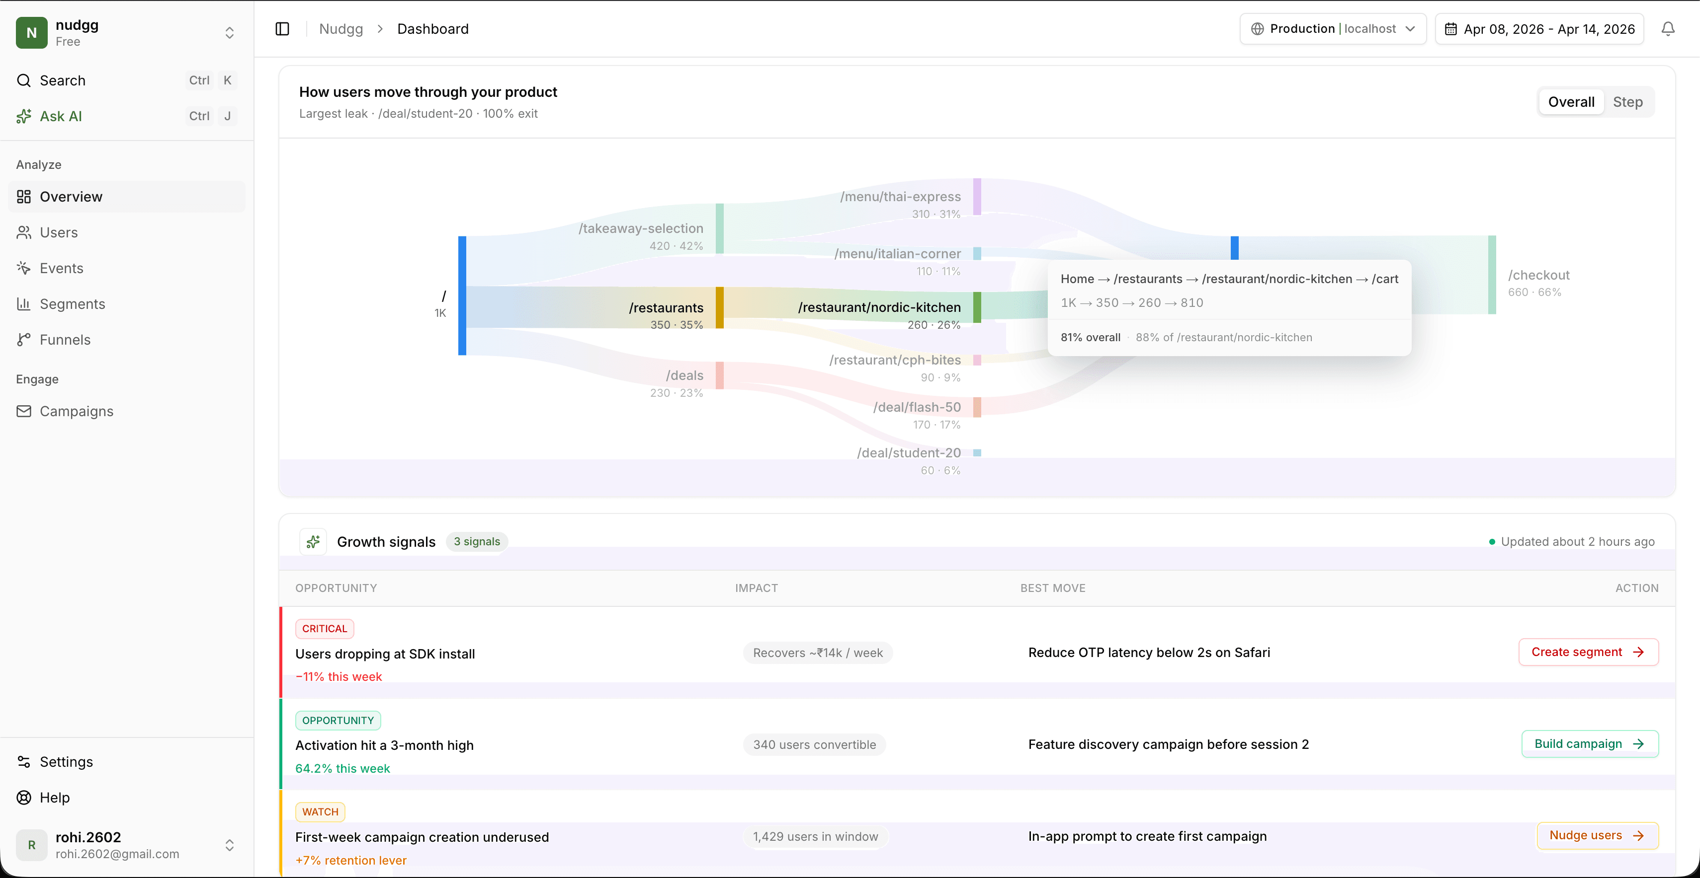Image resolution: width=1700 pixels, height=878 pixels.
Task: Click the calendar icon in date range
Action: [x=1450, y=29]
